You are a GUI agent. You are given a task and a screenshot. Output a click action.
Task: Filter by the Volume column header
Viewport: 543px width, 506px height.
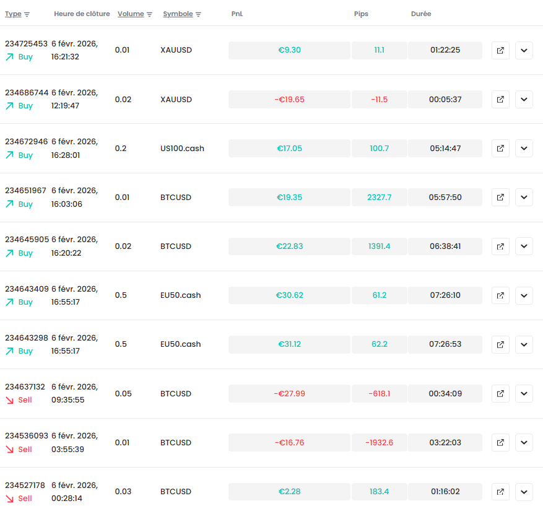(131, 14)
